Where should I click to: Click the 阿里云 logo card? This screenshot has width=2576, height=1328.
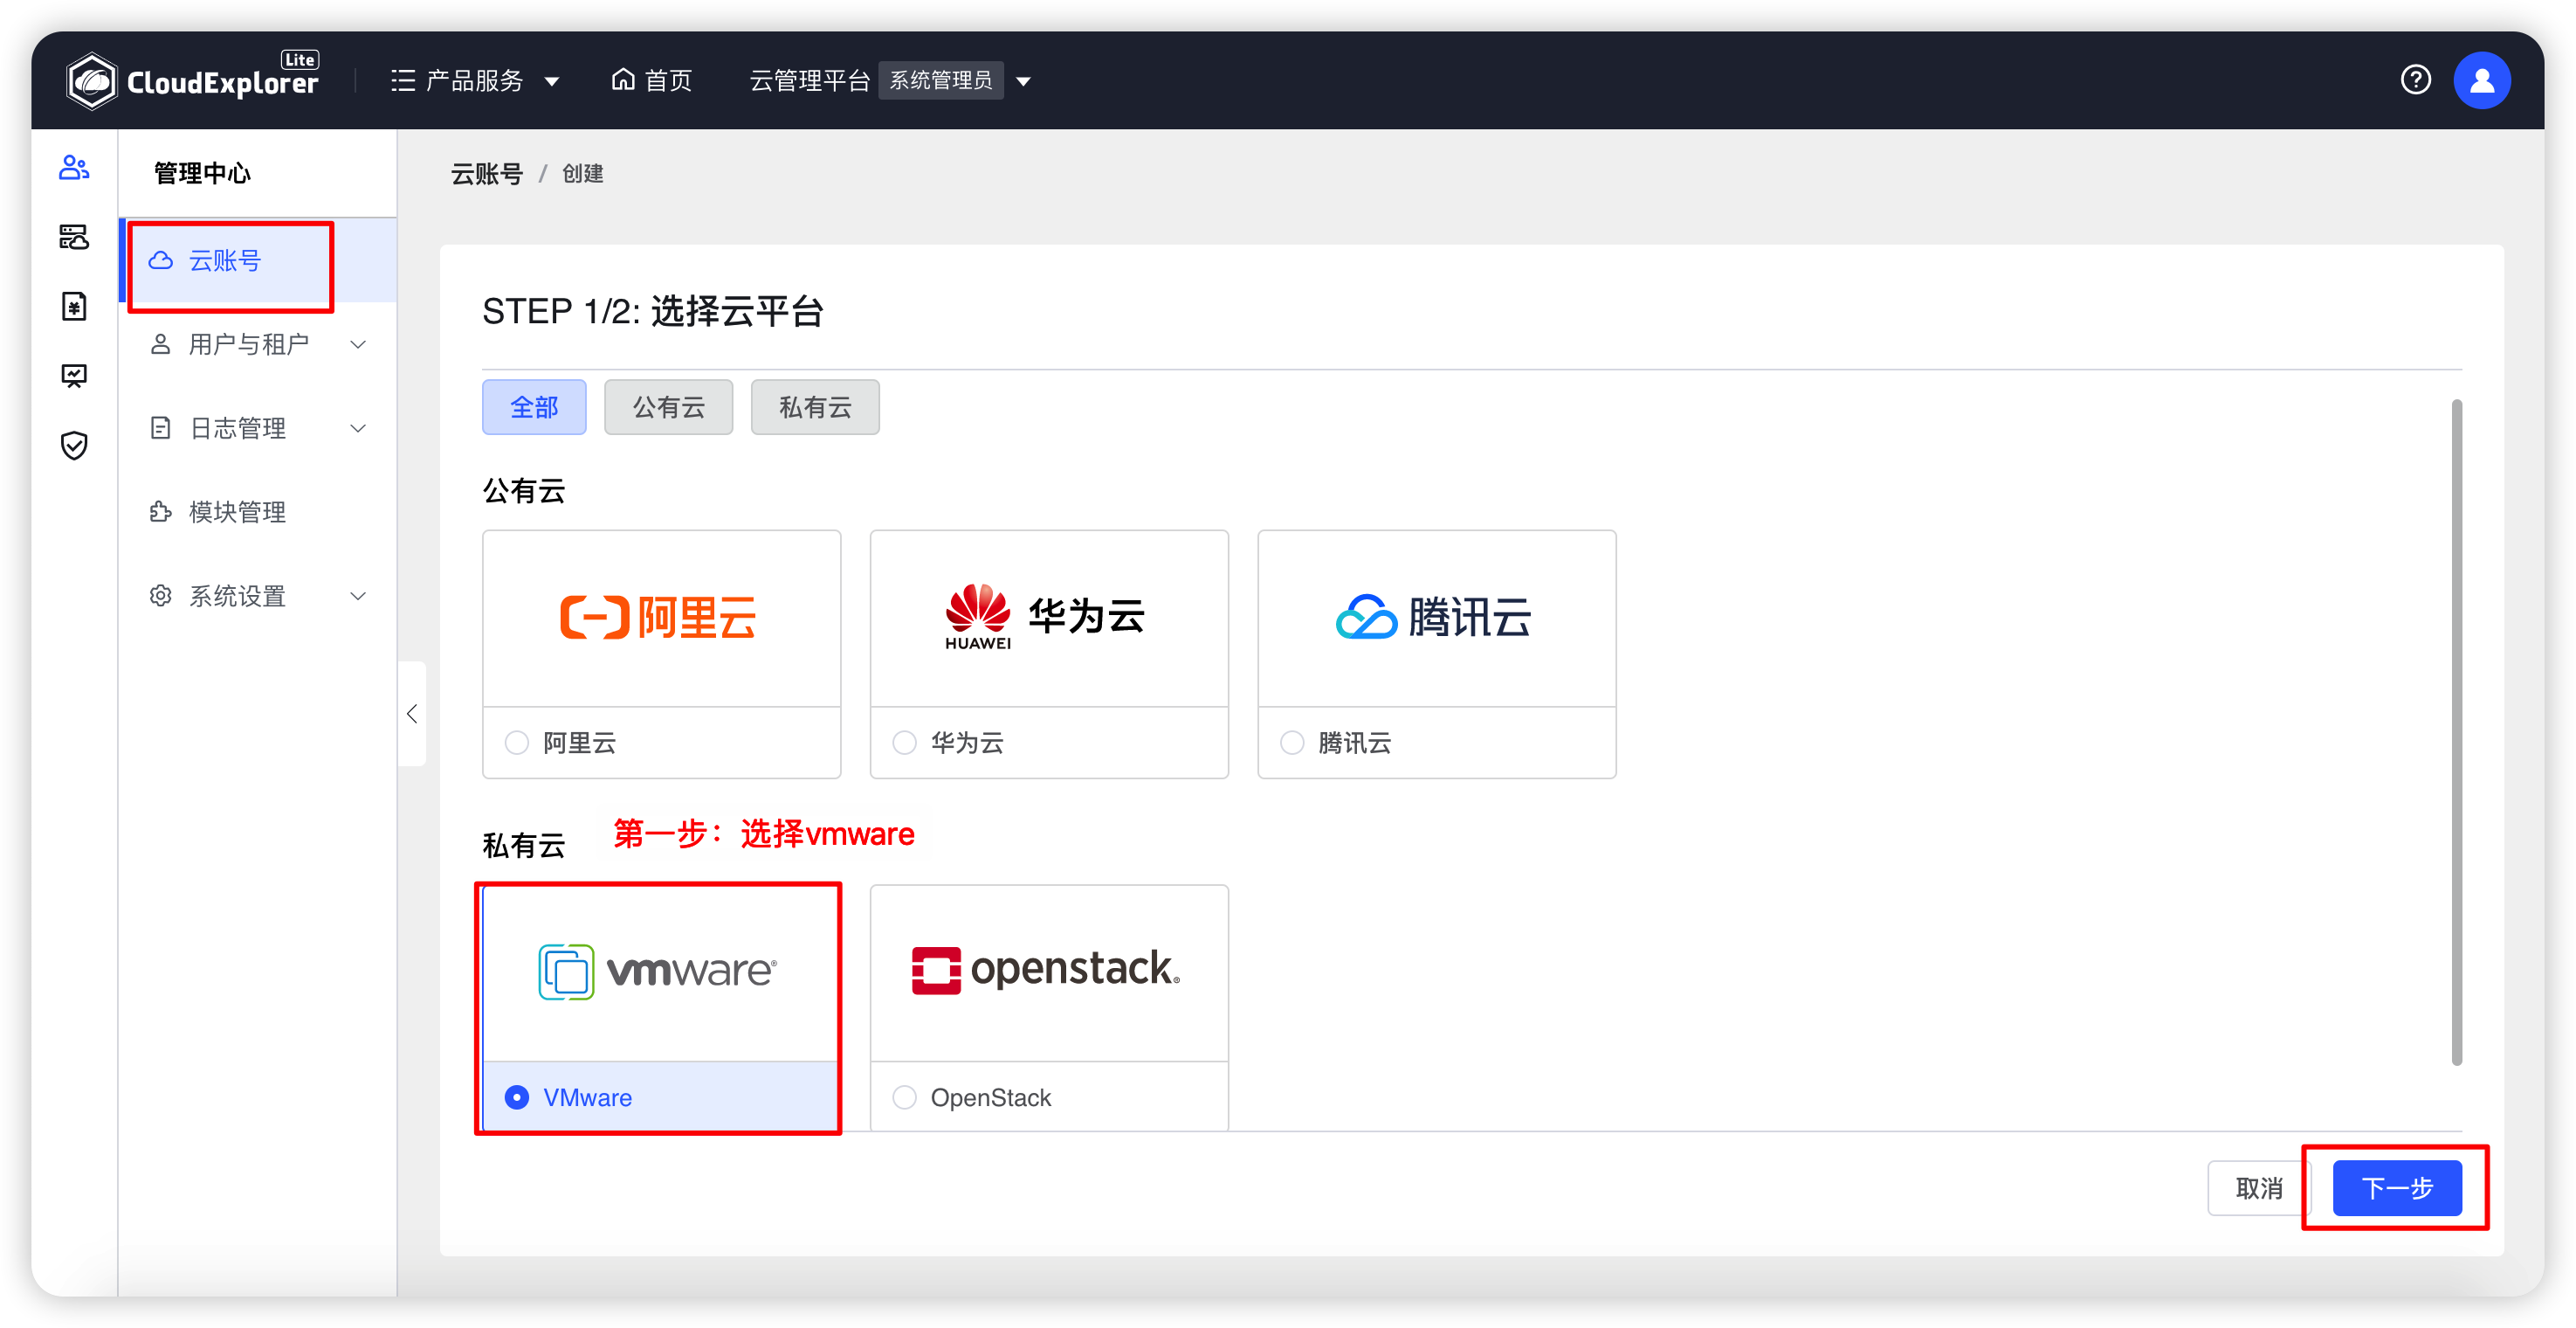click(x=661, y=618)
